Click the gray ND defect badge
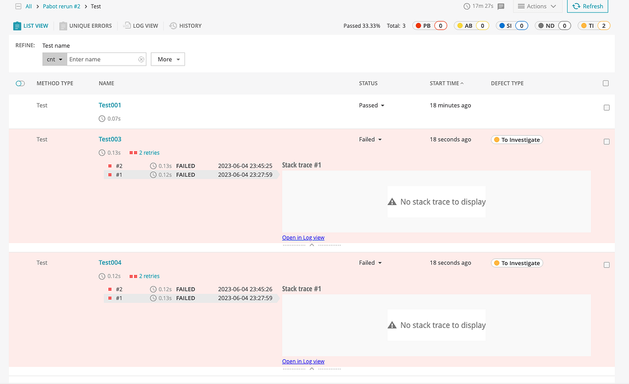 (552, 25)
